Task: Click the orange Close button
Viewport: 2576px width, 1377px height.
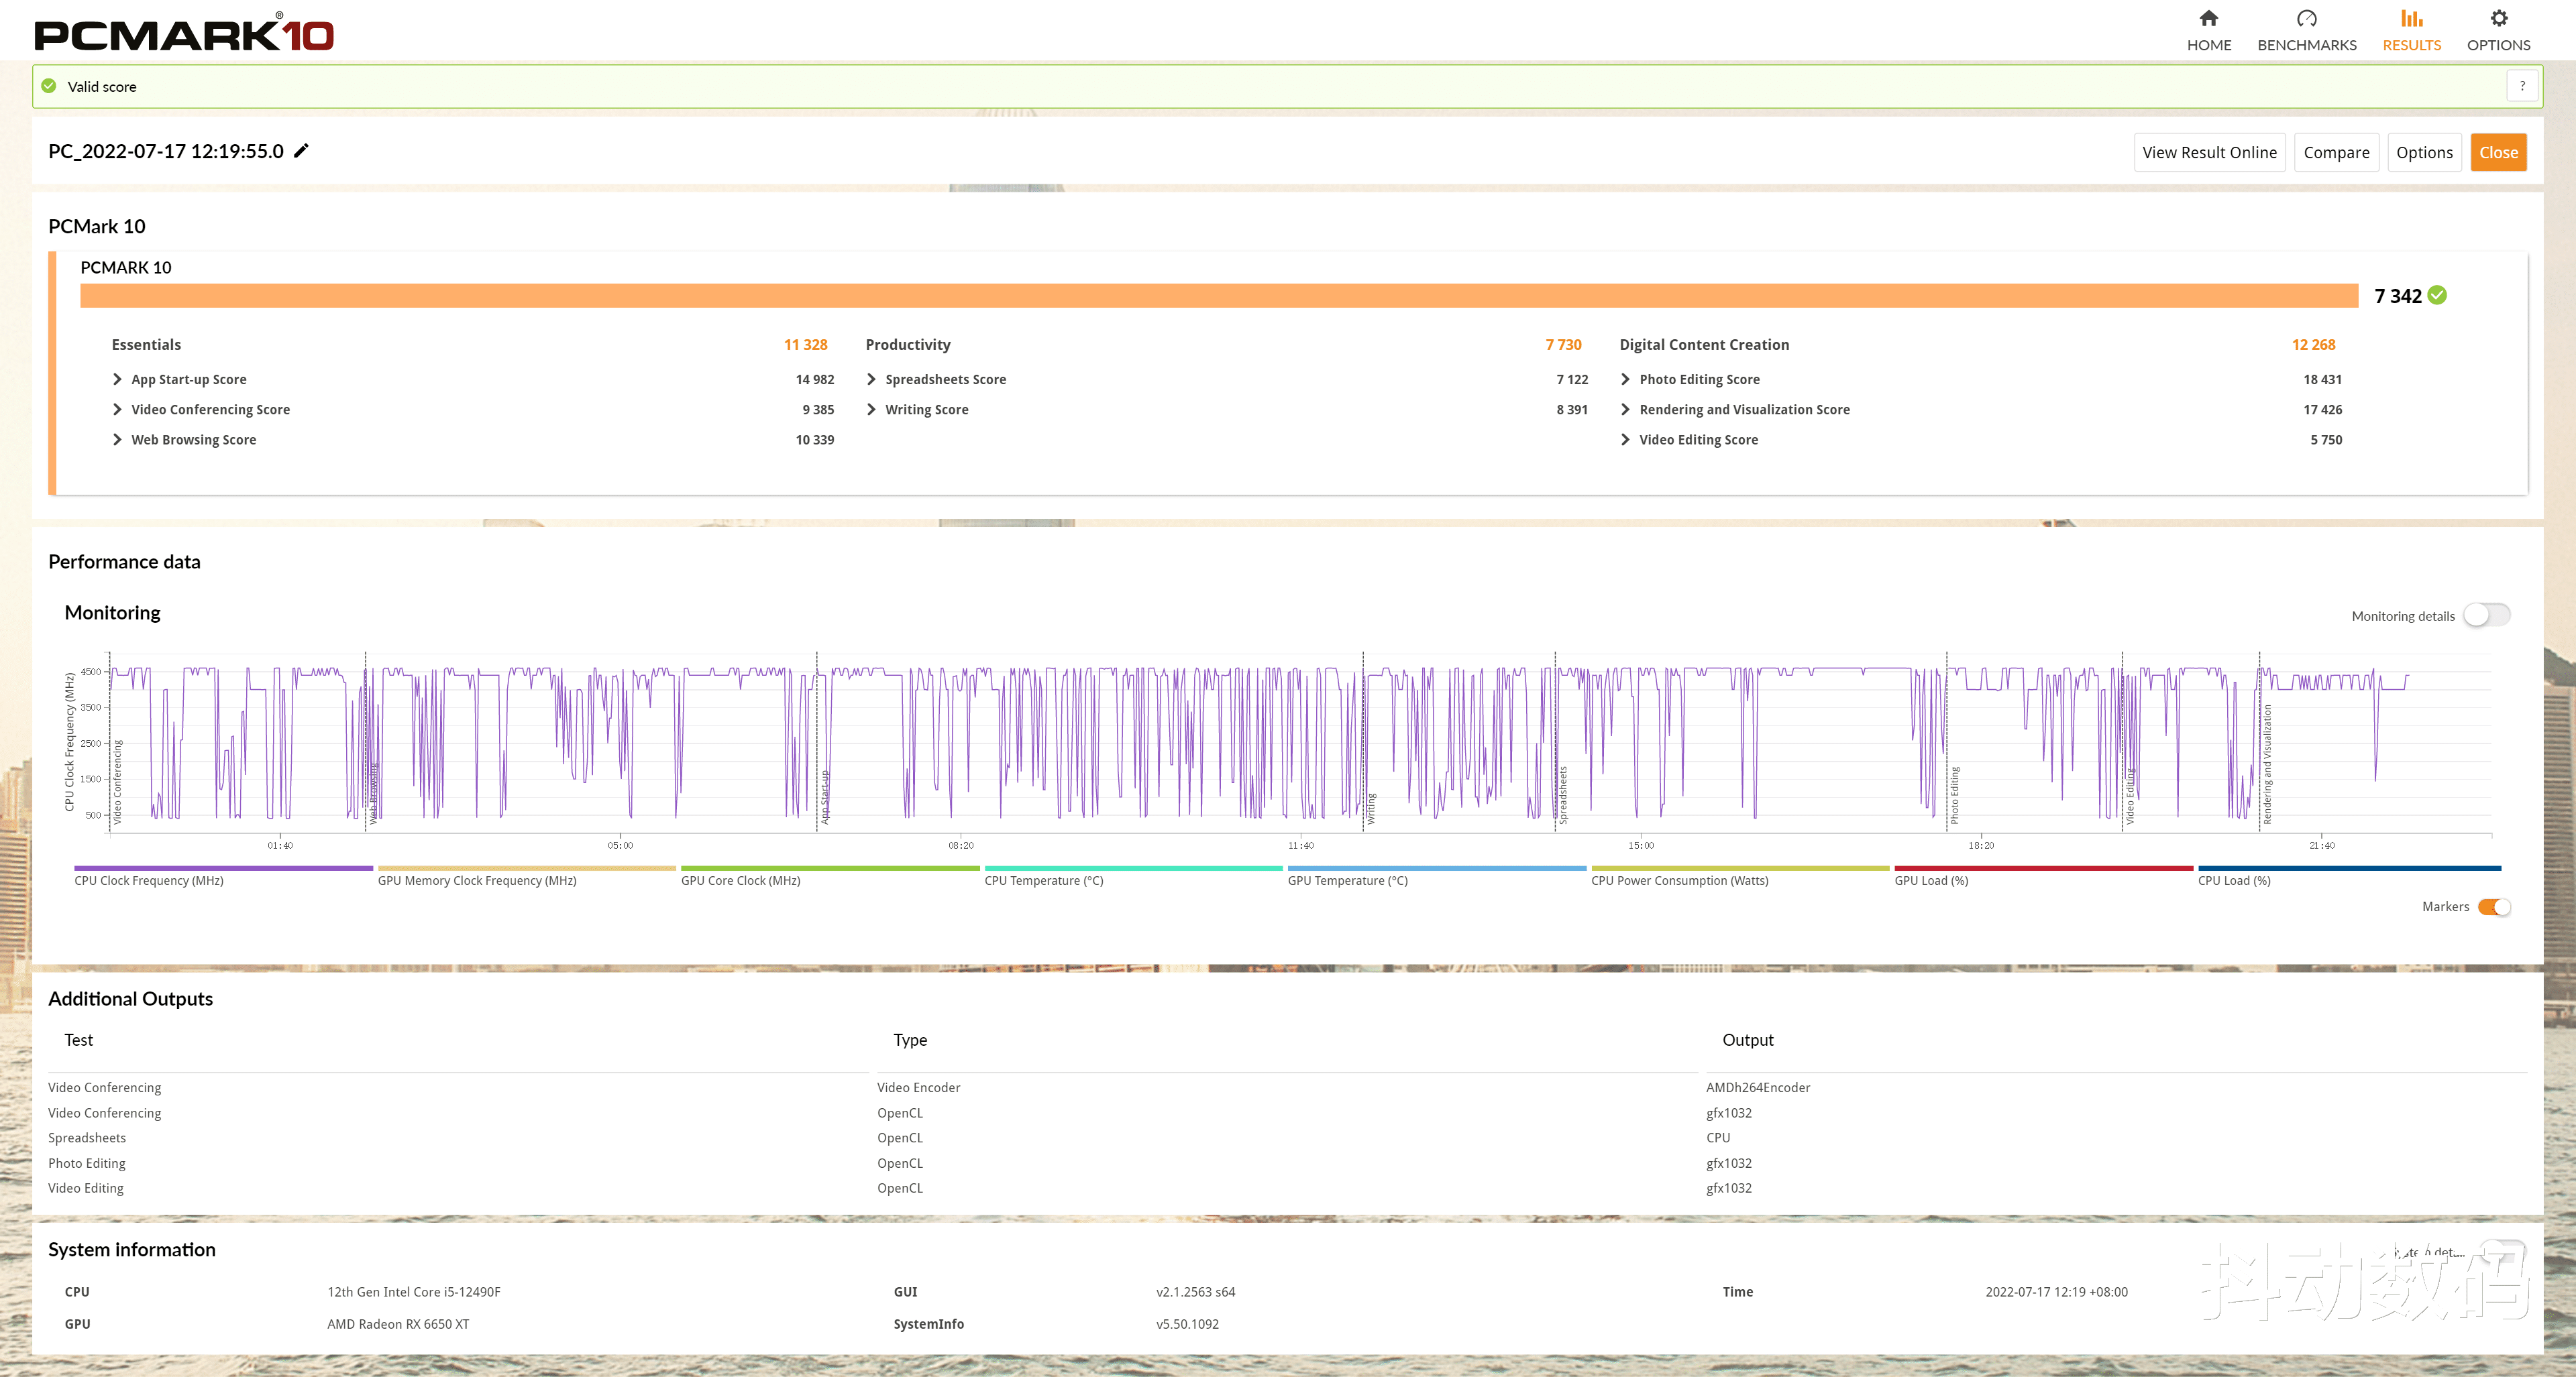Action: tap(2498, 152)
